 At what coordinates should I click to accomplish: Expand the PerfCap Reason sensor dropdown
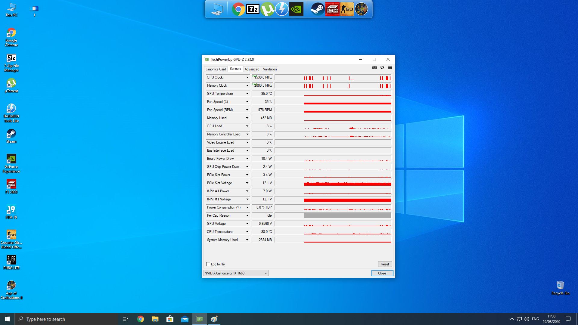(x=247, y=215)
